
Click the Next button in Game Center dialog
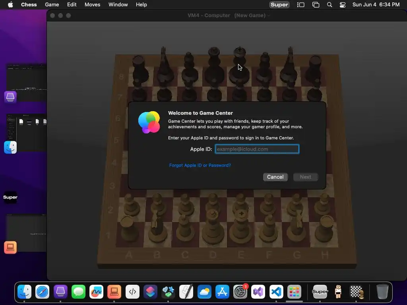click(306, 177)
